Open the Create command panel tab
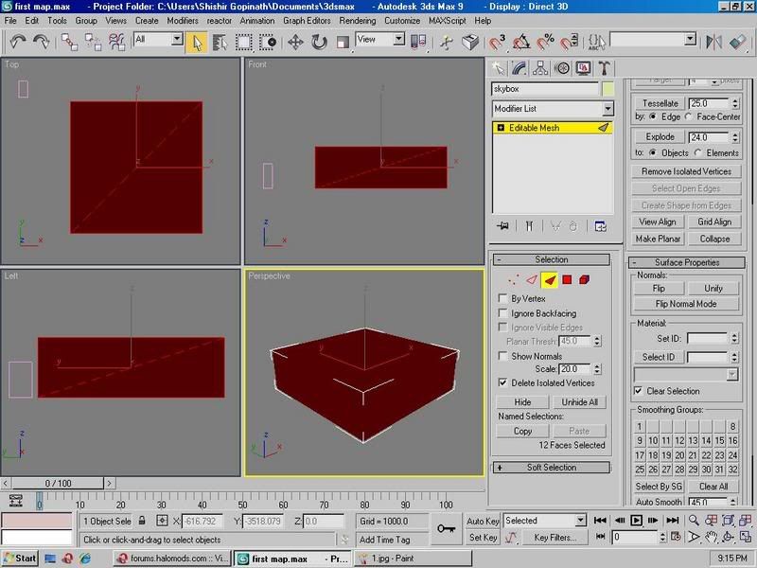 [498, 68]
